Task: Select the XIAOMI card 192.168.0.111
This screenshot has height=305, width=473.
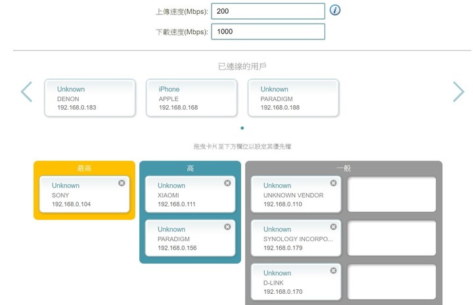Action: click(x=191, y=195)
